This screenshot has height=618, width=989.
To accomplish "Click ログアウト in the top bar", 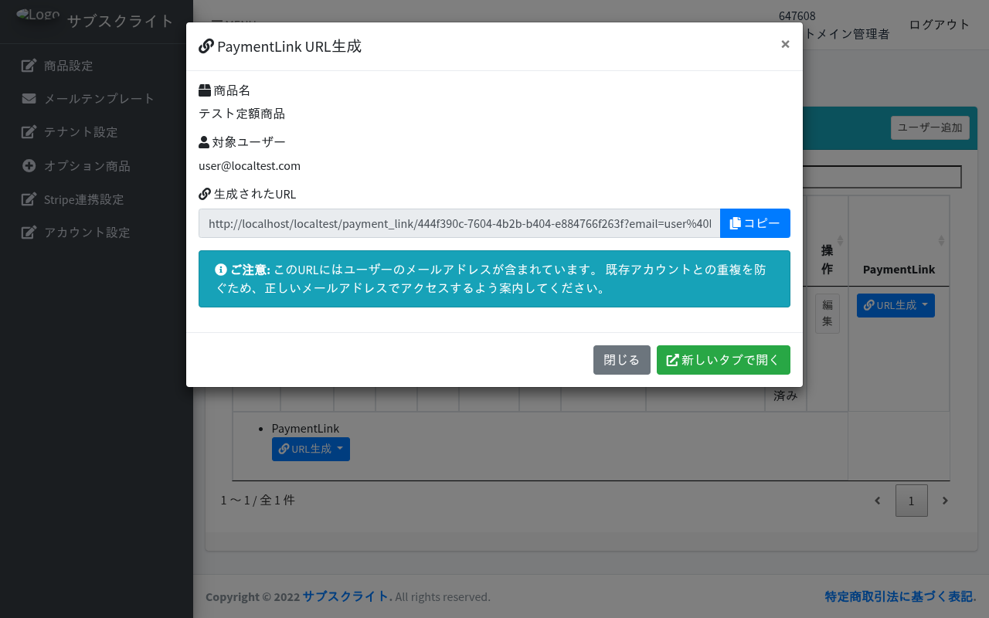I will point(939,24).
